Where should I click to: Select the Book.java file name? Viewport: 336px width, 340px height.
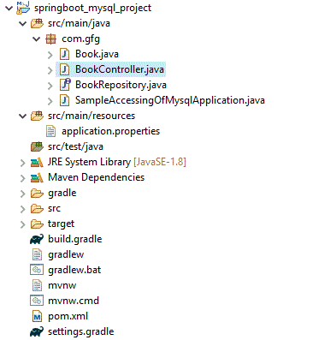[x=97, y=54]
